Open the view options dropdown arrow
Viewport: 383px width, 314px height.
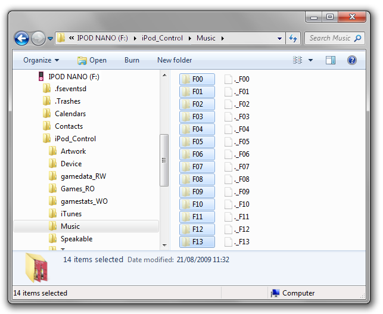pyautogui.click(x=310, y=60)
